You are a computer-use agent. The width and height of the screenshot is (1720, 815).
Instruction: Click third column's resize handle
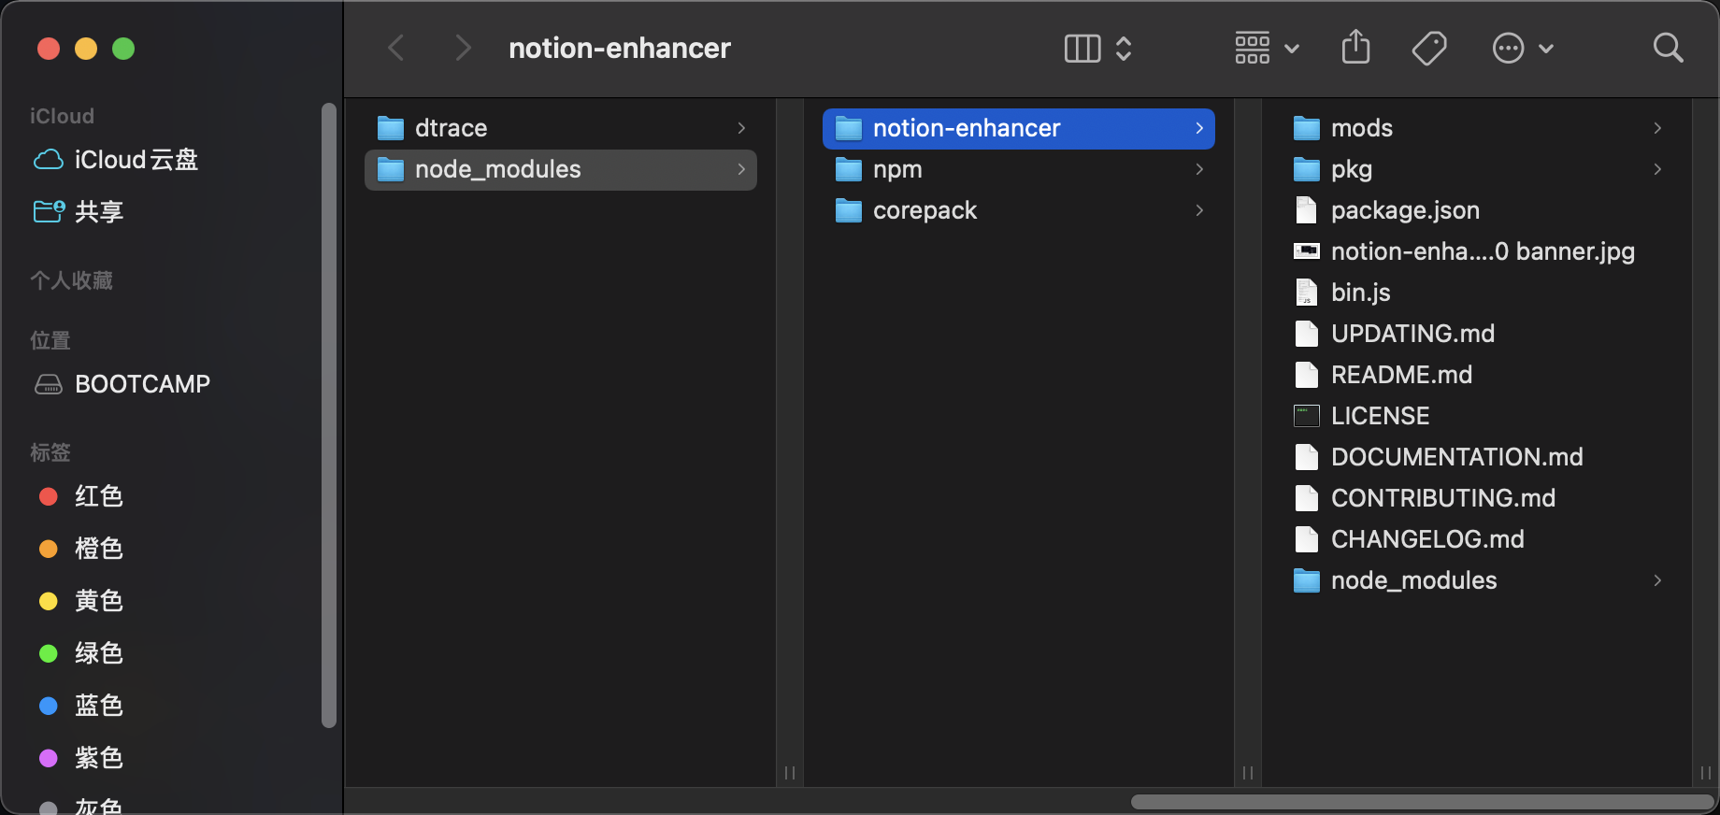1706,773
